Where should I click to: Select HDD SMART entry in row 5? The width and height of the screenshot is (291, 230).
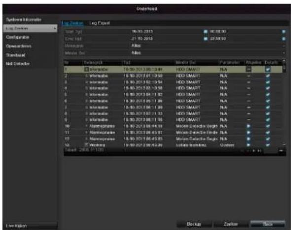188,95
